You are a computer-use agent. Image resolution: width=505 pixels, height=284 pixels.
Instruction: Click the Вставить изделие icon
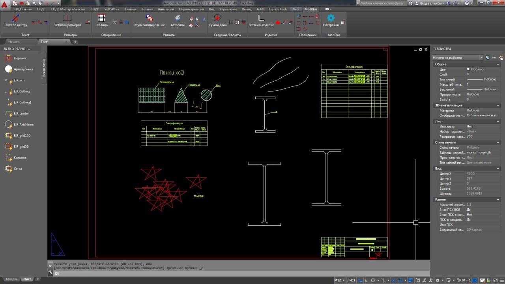click(x=261, y=18)
